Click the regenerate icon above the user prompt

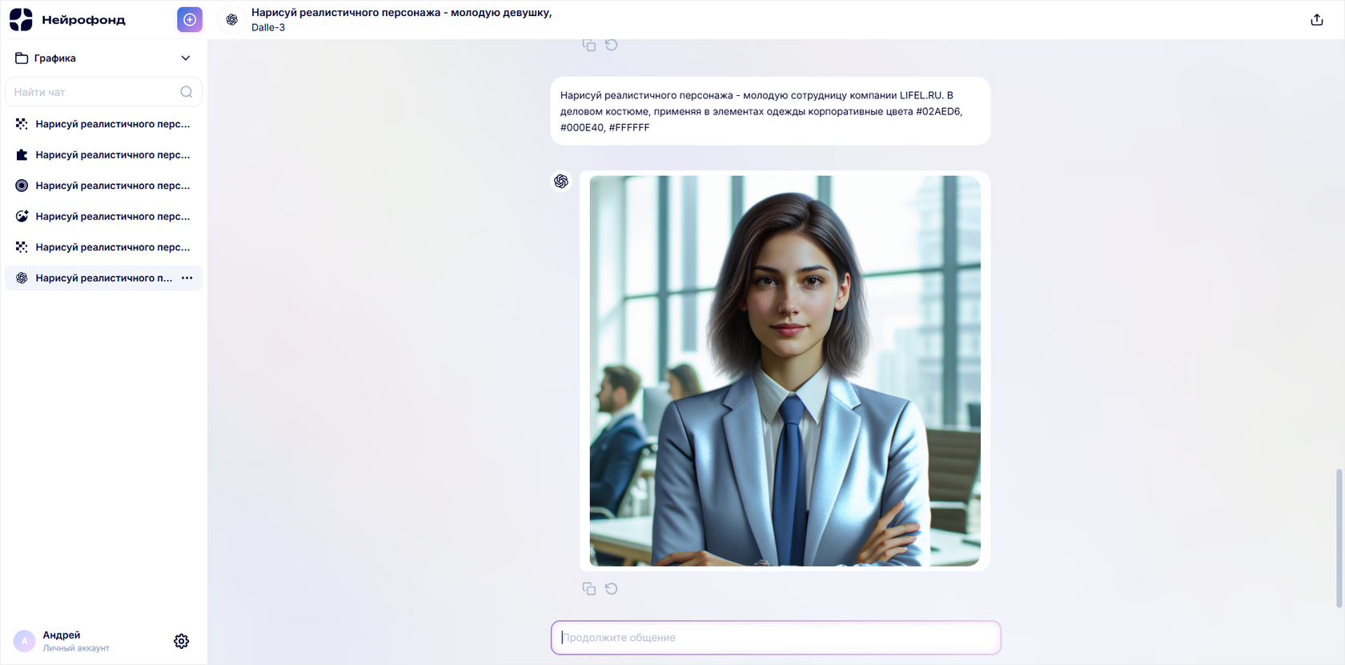point(612,45)
